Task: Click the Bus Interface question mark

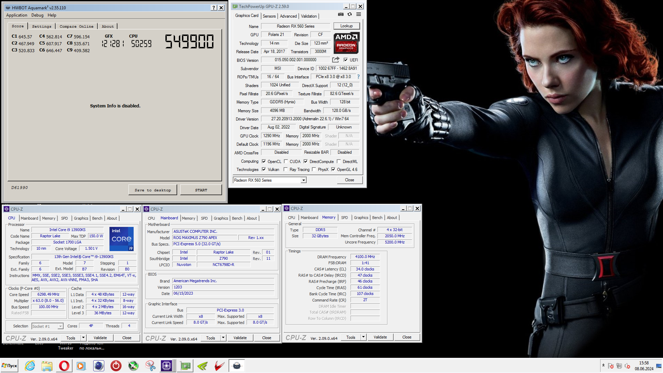Action: (x=358, y=77)
